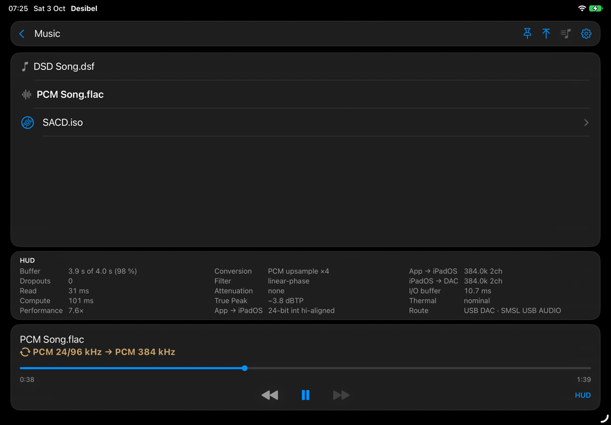Screen dimensions: 611x425
Task: Tap the iPadOS → DAC label
Action: [433, 281]
